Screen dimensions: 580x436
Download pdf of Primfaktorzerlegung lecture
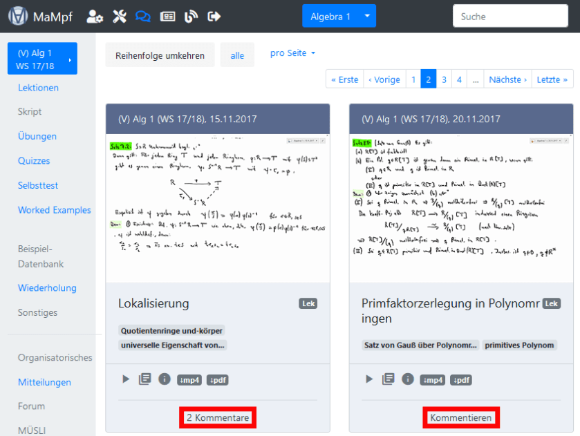coord(461,379)
